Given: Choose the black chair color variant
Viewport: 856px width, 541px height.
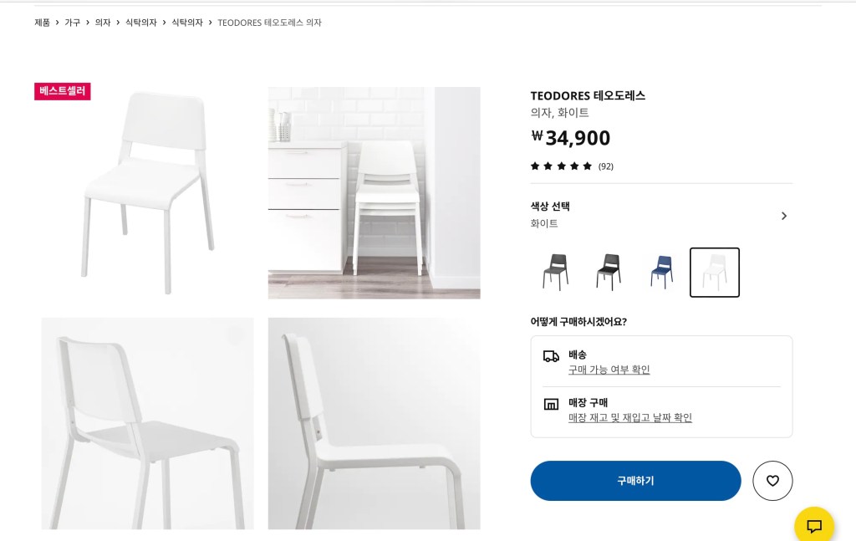Looking at the screenshot, I should point(609,273).
